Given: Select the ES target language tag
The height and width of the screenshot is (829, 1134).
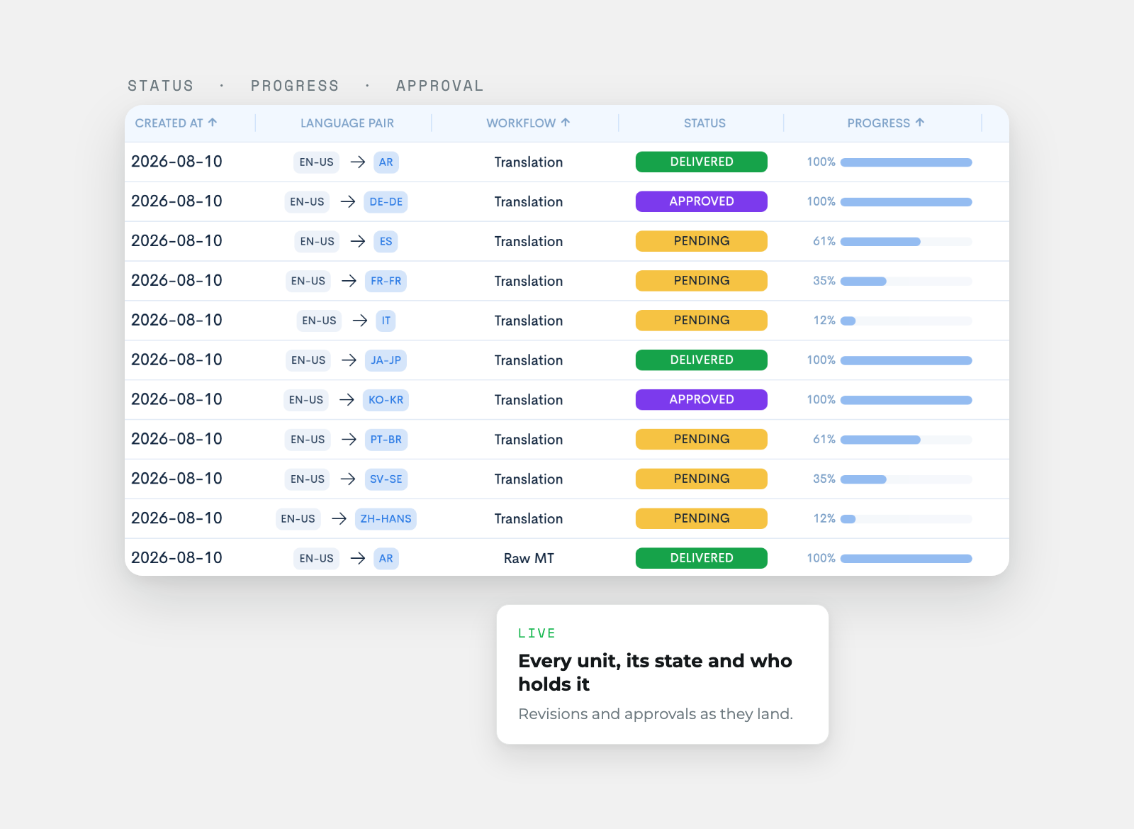Looking at the screenshot, I should click(x=386, y=242).
